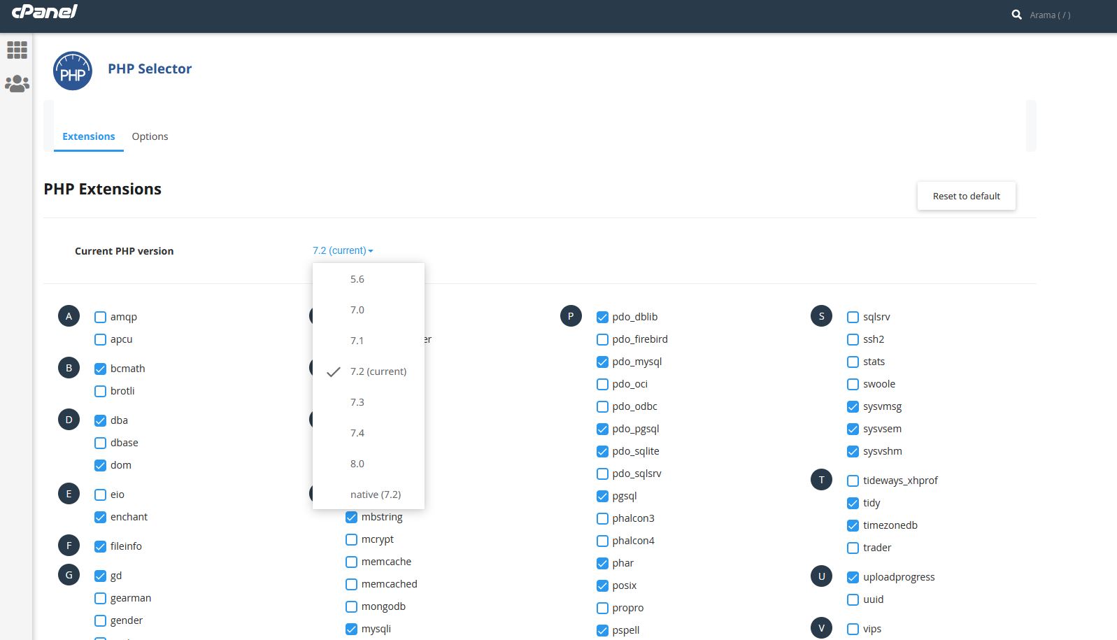Enable the mongodb extension
Image resolution: width=1117 pixels, height=640 pixels.
point(351,606)
